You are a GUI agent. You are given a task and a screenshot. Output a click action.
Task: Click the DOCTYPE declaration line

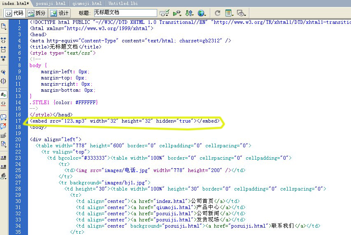[190, 22]
